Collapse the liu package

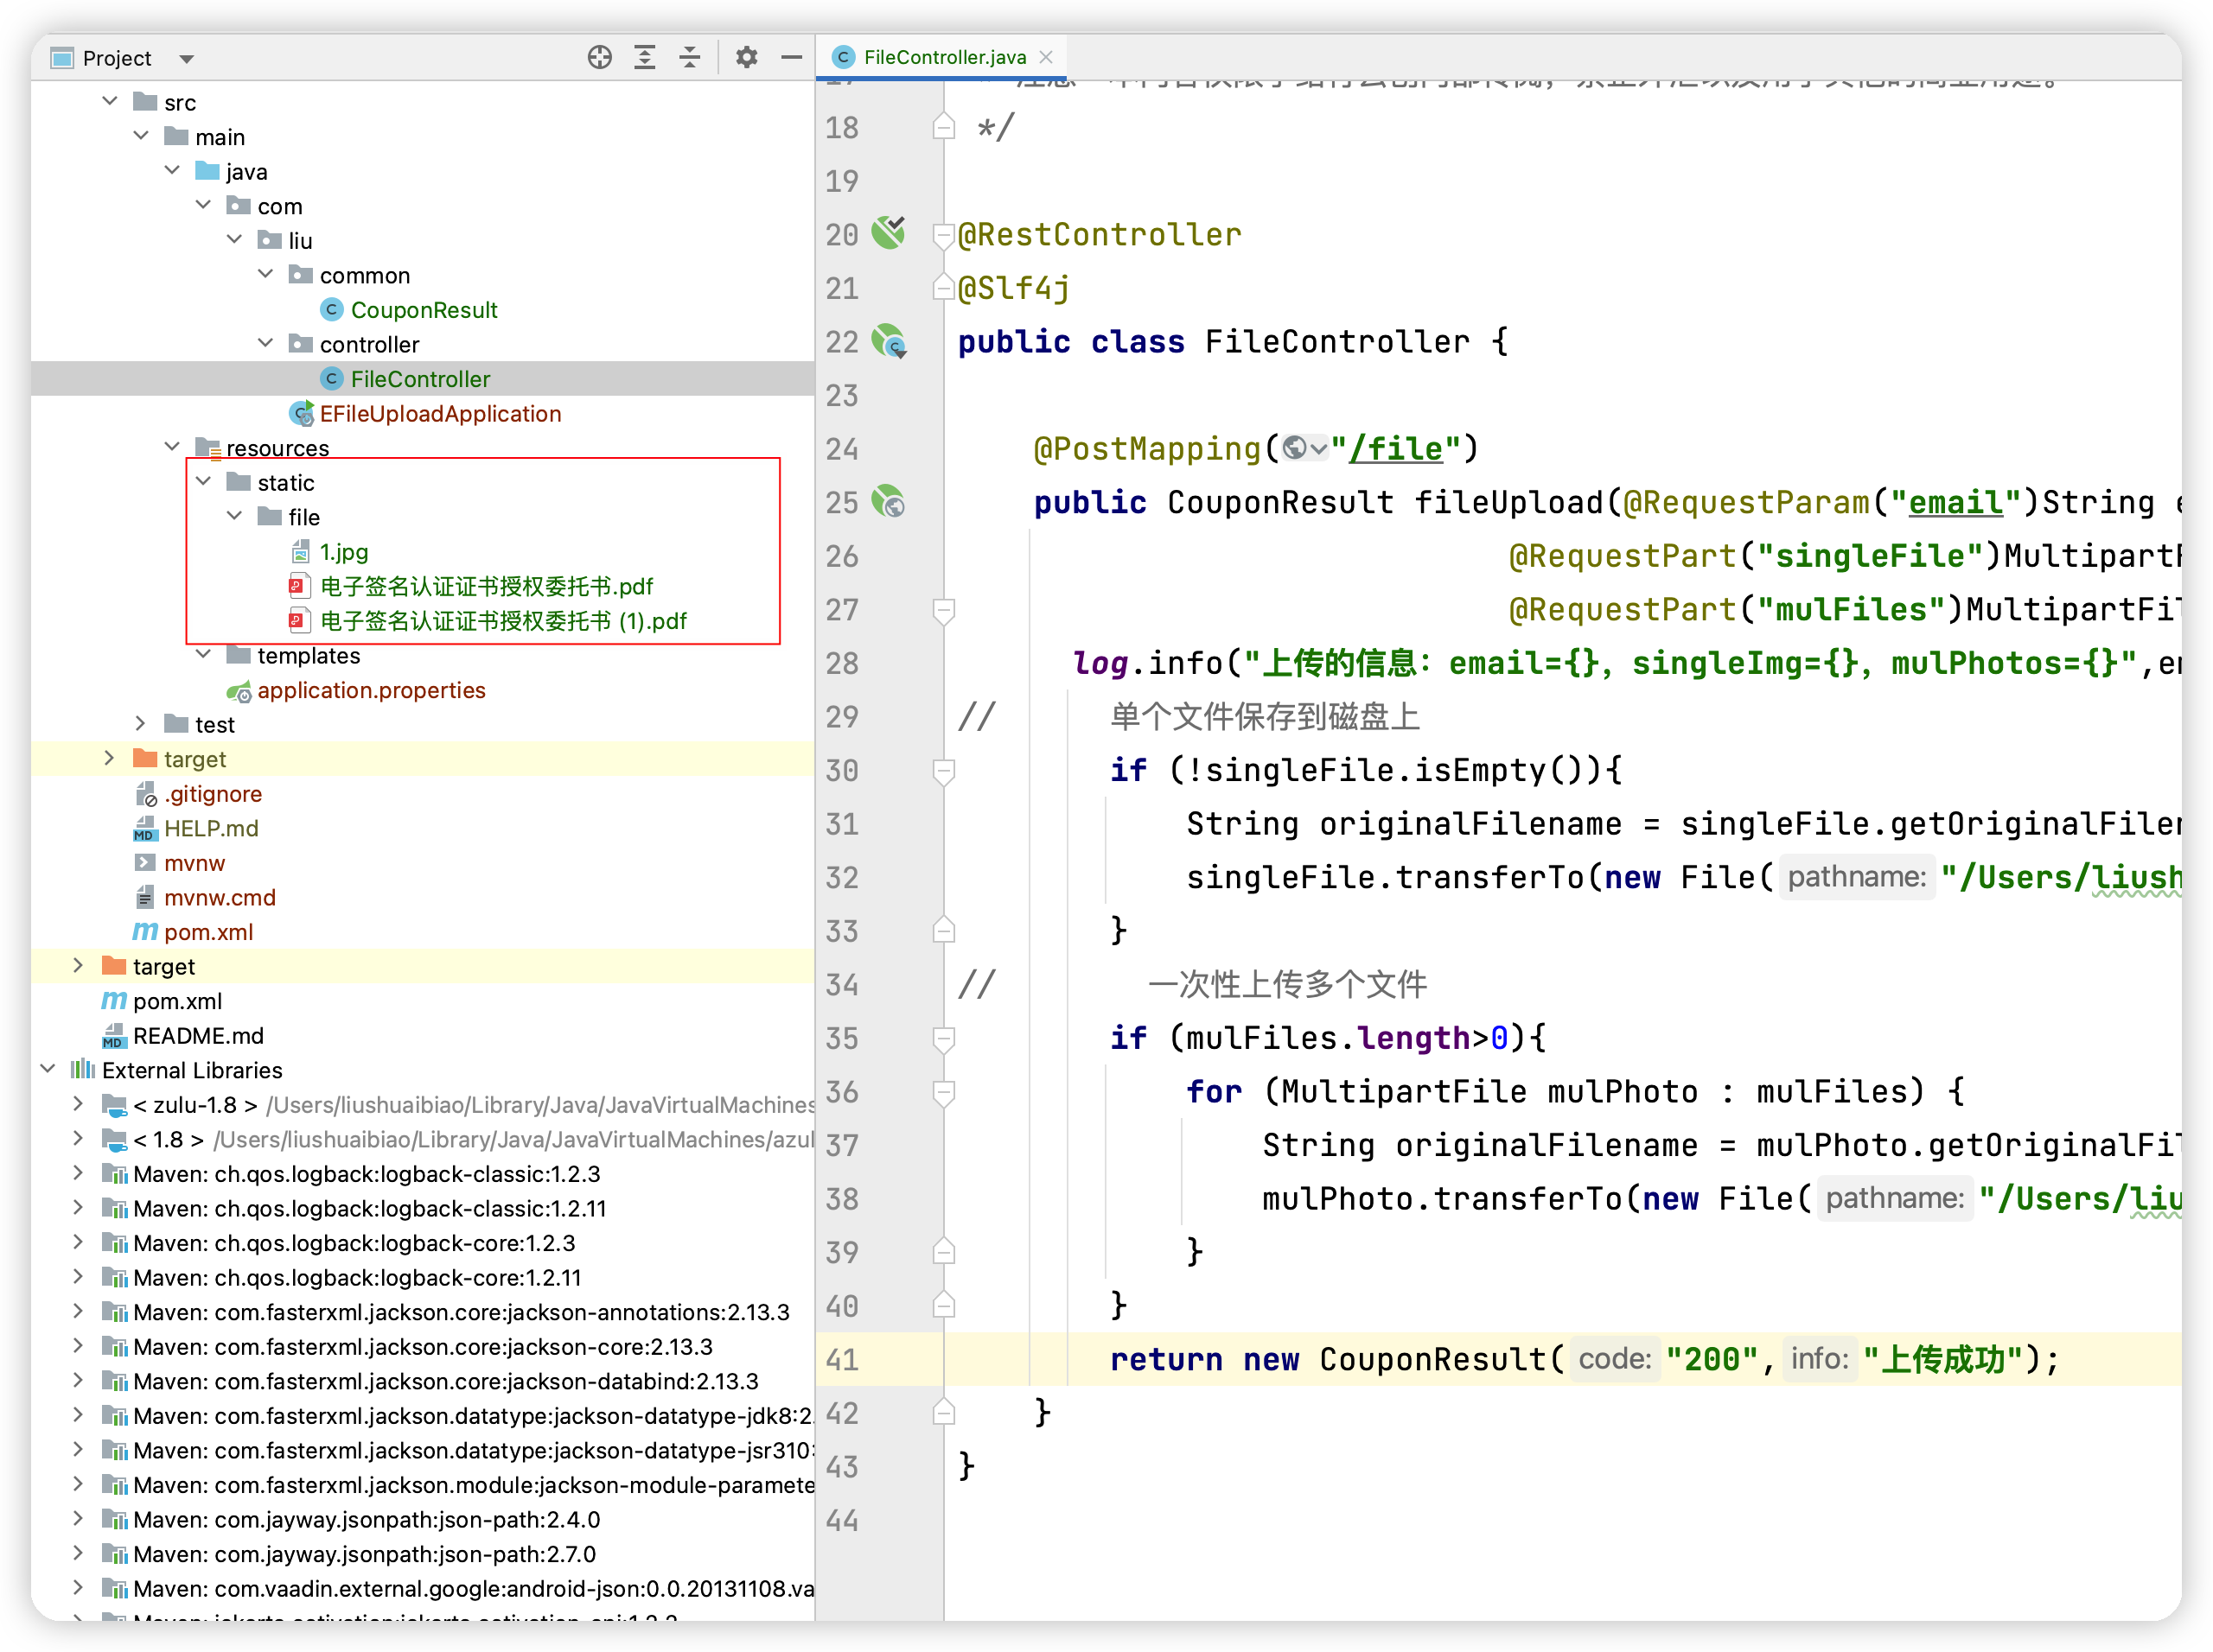tap(234, 239)
